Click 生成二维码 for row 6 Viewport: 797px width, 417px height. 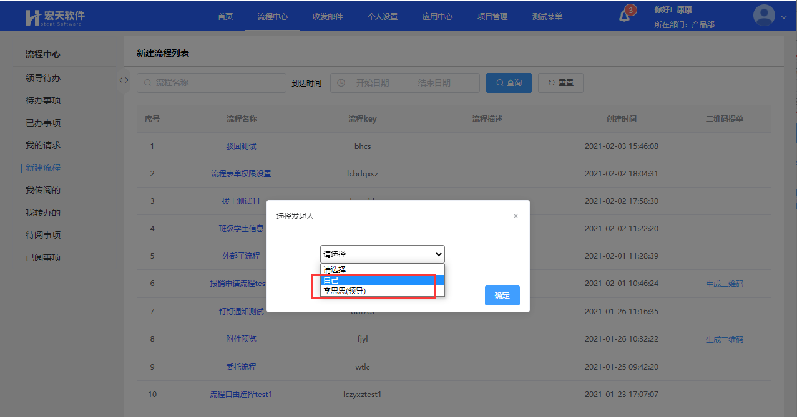724,284
